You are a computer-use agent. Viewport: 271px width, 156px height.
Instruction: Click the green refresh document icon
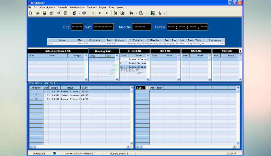coord(66,13)
